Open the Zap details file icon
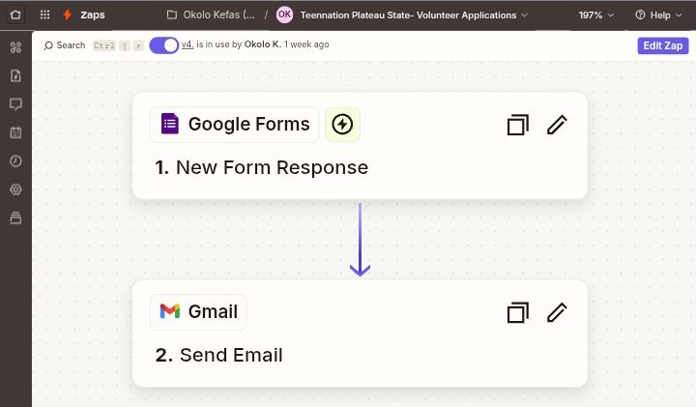This screenshot has width=696, height=407. [15, 76]
